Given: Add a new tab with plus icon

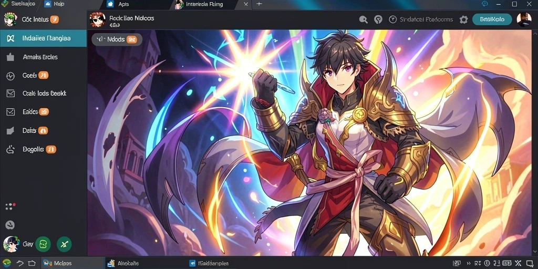Looking at the screenshot, I should point(259,4).
